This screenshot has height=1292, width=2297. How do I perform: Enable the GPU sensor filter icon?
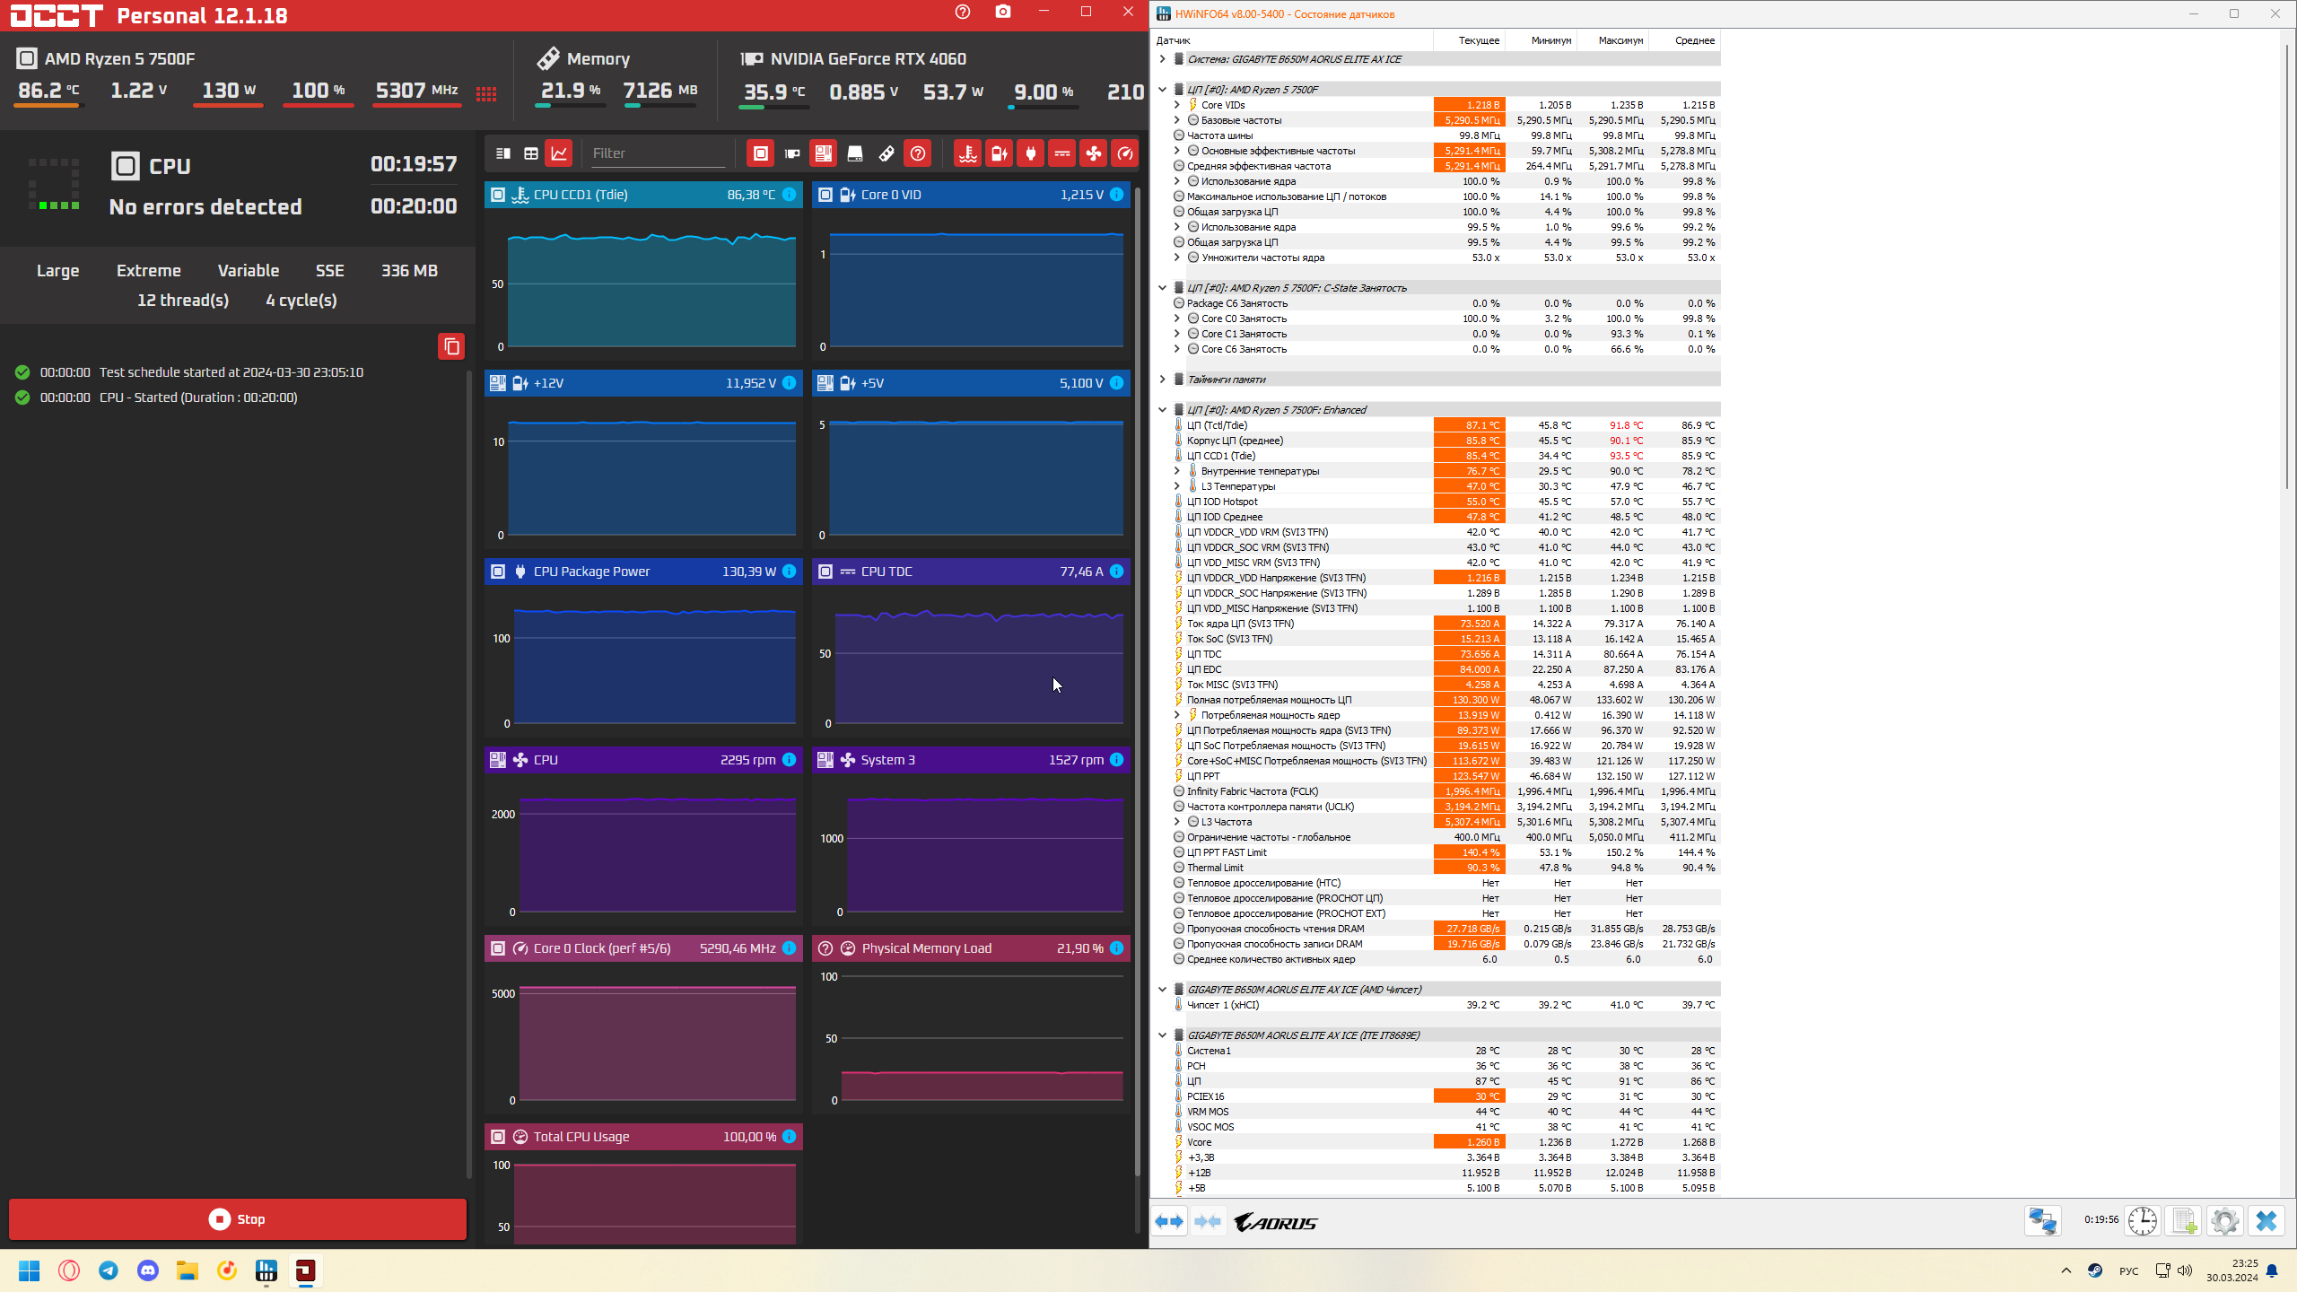tap(791, 153)
